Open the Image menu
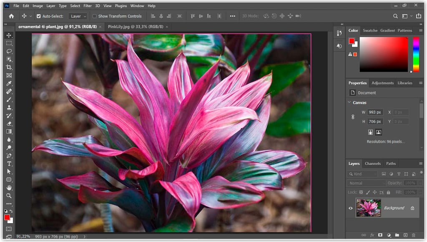Viewport: 427px width, 242px height. tap(38, 6)
